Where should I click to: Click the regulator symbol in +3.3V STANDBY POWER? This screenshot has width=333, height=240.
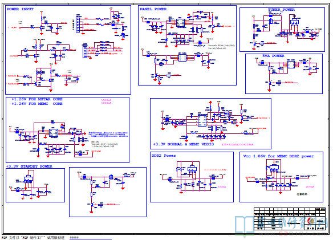tap(29, 179)
